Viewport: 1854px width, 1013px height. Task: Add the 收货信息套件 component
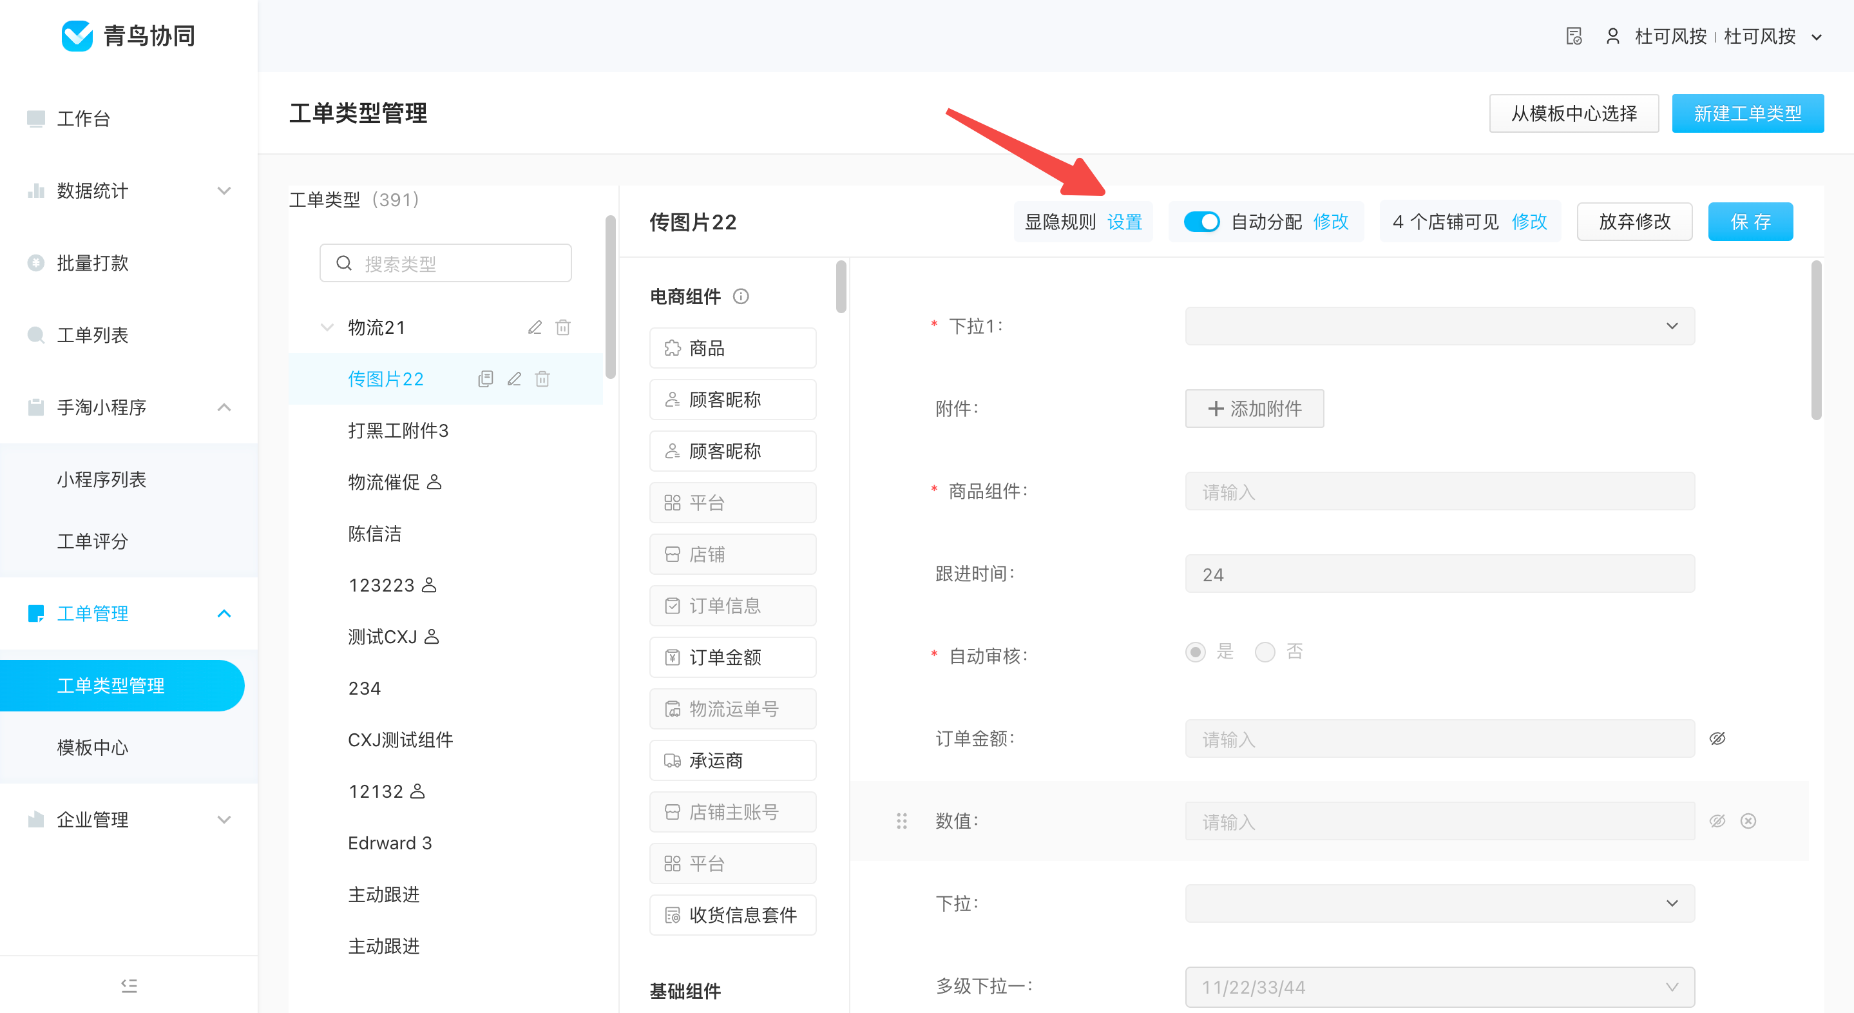(732, 915)
